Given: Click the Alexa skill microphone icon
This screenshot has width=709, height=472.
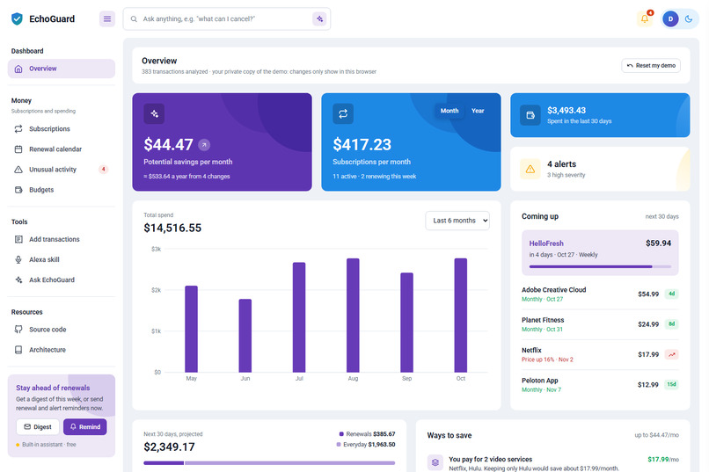Looking at the screenshot, I should 18,259.
